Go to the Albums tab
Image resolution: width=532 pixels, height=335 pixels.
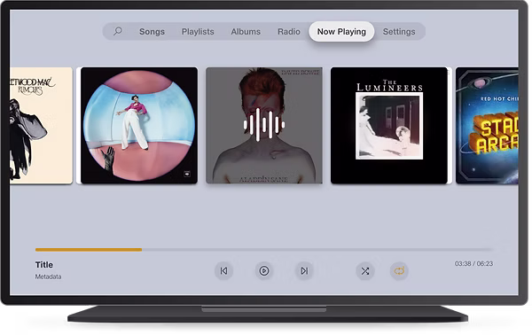coord(246,32)
